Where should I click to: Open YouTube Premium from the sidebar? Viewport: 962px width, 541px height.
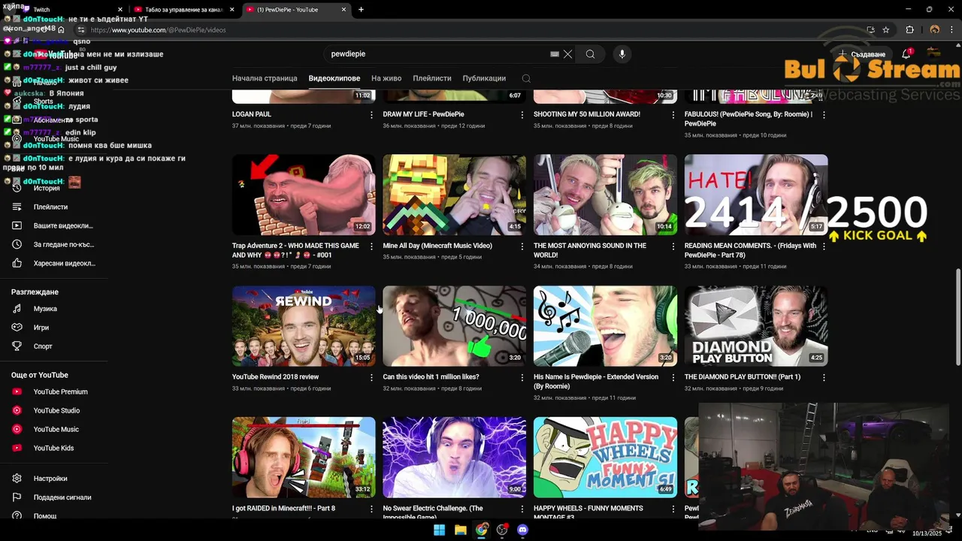tap(60, 391)
